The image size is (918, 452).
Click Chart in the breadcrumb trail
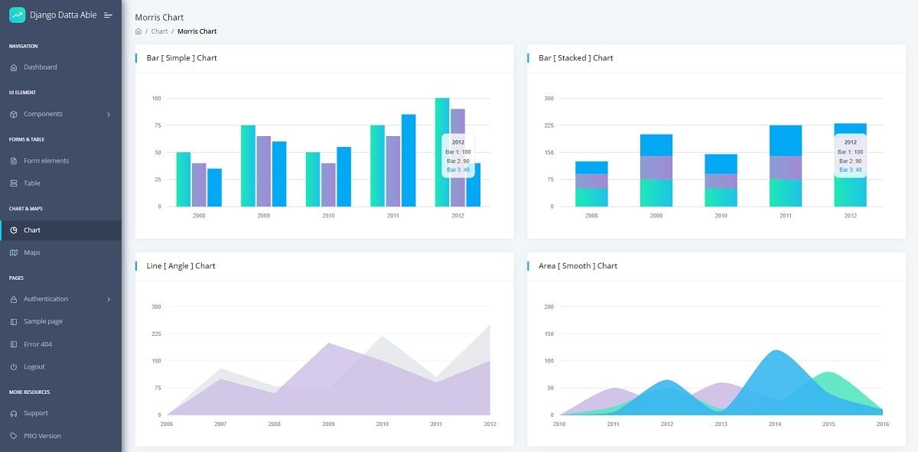click(159, 31)
